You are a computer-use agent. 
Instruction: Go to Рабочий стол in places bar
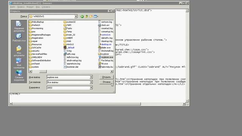click(x=19, y=38)
